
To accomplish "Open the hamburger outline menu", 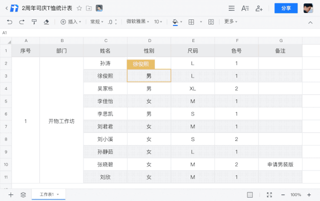I will click(231, 8).
